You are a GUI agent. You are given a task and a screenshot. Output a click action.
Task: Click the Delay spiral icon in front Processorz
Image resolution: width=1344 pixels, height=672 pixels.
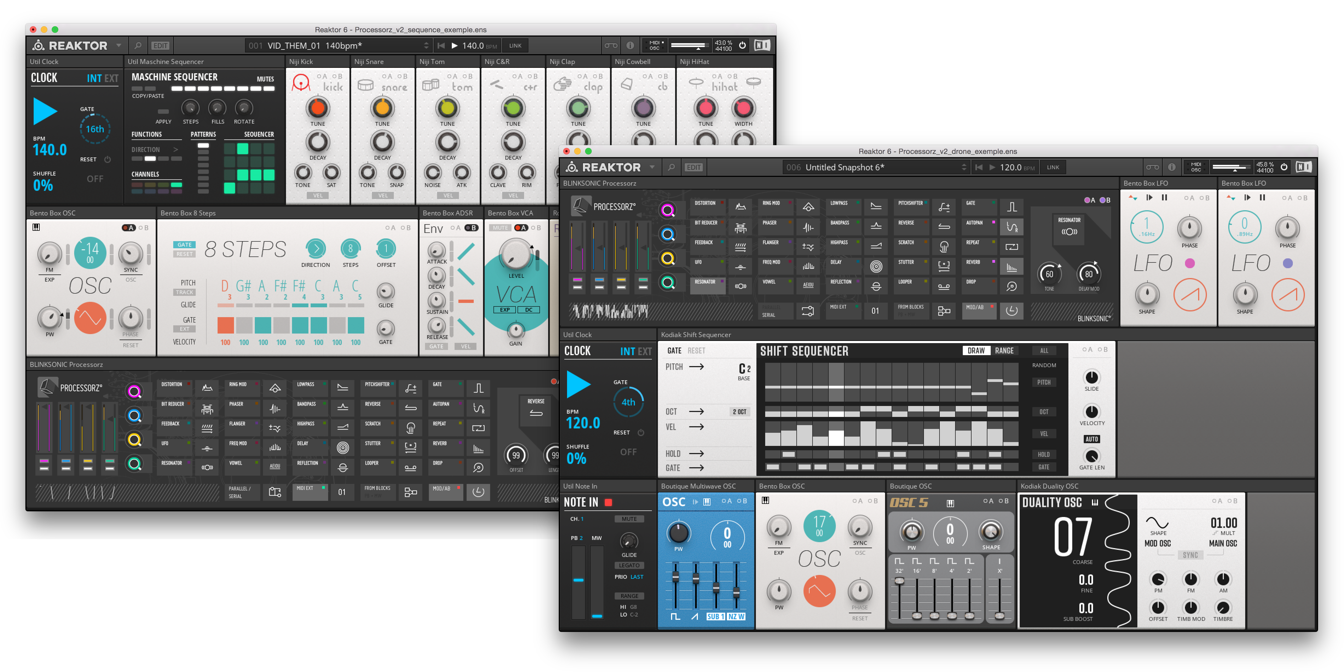[x=876, y=266]
